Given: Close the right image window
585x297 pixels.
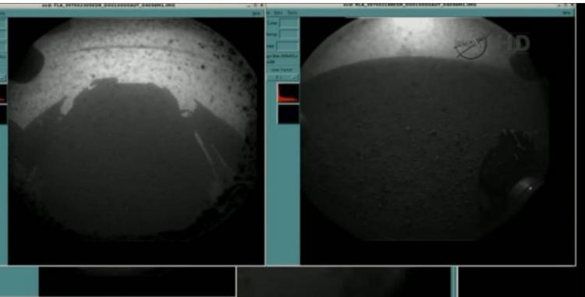Looking at the screenshot, I should tap(573, 5).
